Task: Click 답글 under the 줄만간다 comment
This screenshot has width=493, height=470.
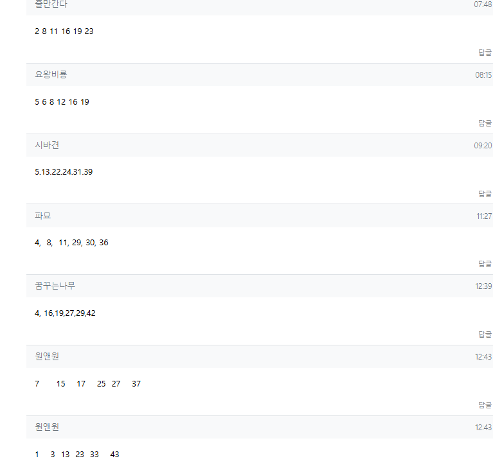Action: [485, 53]
